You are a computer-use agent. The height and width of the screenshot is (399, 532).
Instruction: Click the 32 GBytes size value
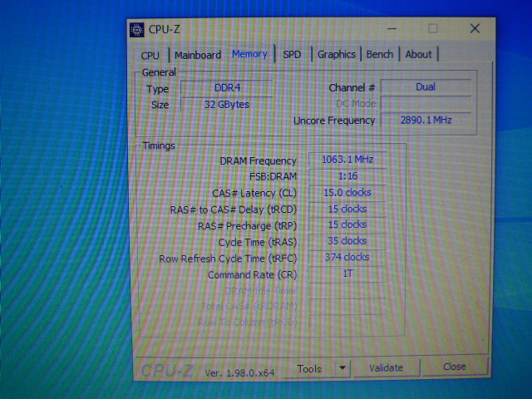(227, 104)
